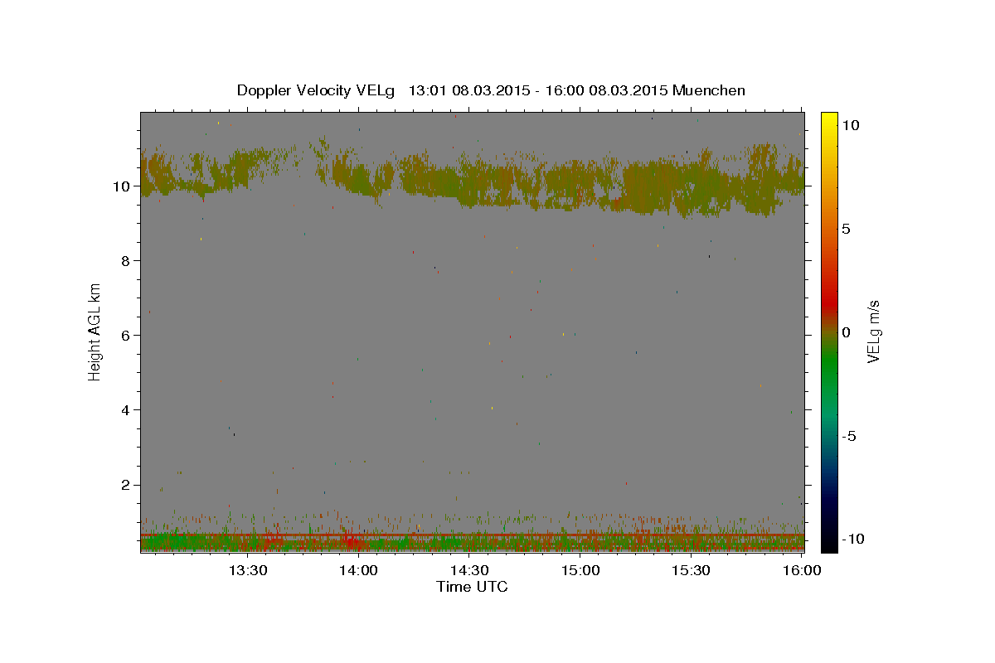This screenshot has height=663, width=995.
Task: Click the colorbar value -5 label
Action: click(x=849, y=436)
